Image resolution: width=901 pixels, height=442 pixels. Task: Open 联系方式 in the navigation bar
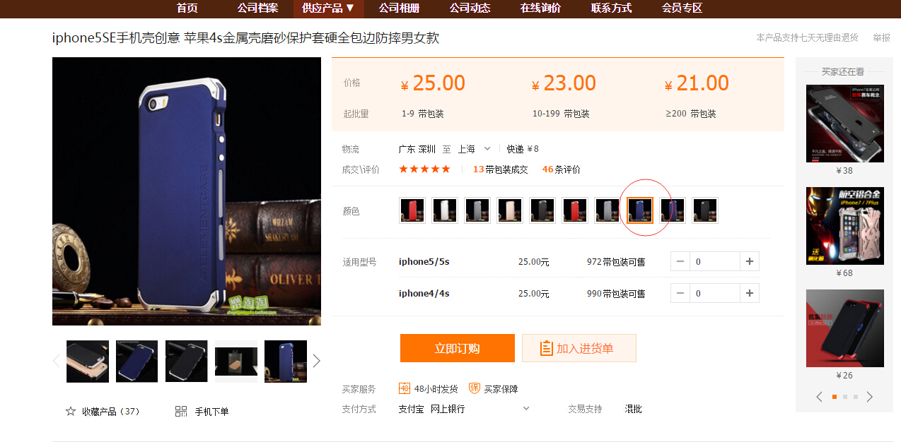pos(611,8)
